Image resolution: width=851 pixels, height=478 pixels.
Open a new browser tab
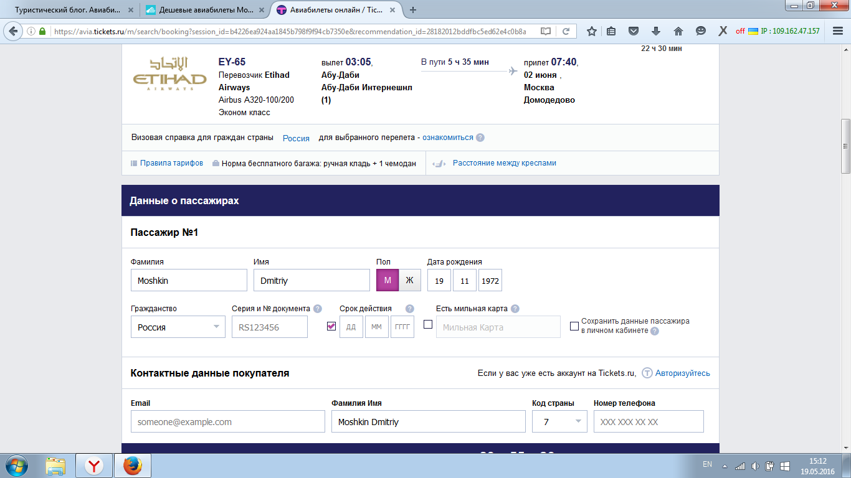pyautogui.click(x=413, y=10)
